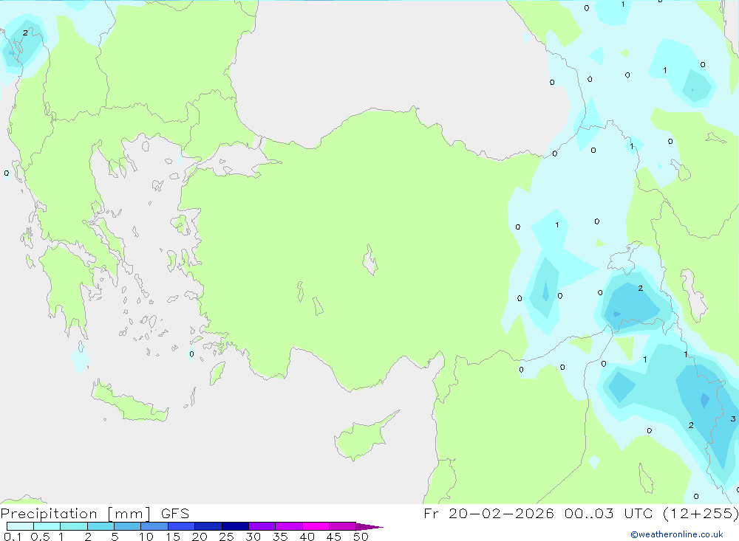739x541 pixels.
Task: Click the '35' legend scale label
Action: (280, 537)
